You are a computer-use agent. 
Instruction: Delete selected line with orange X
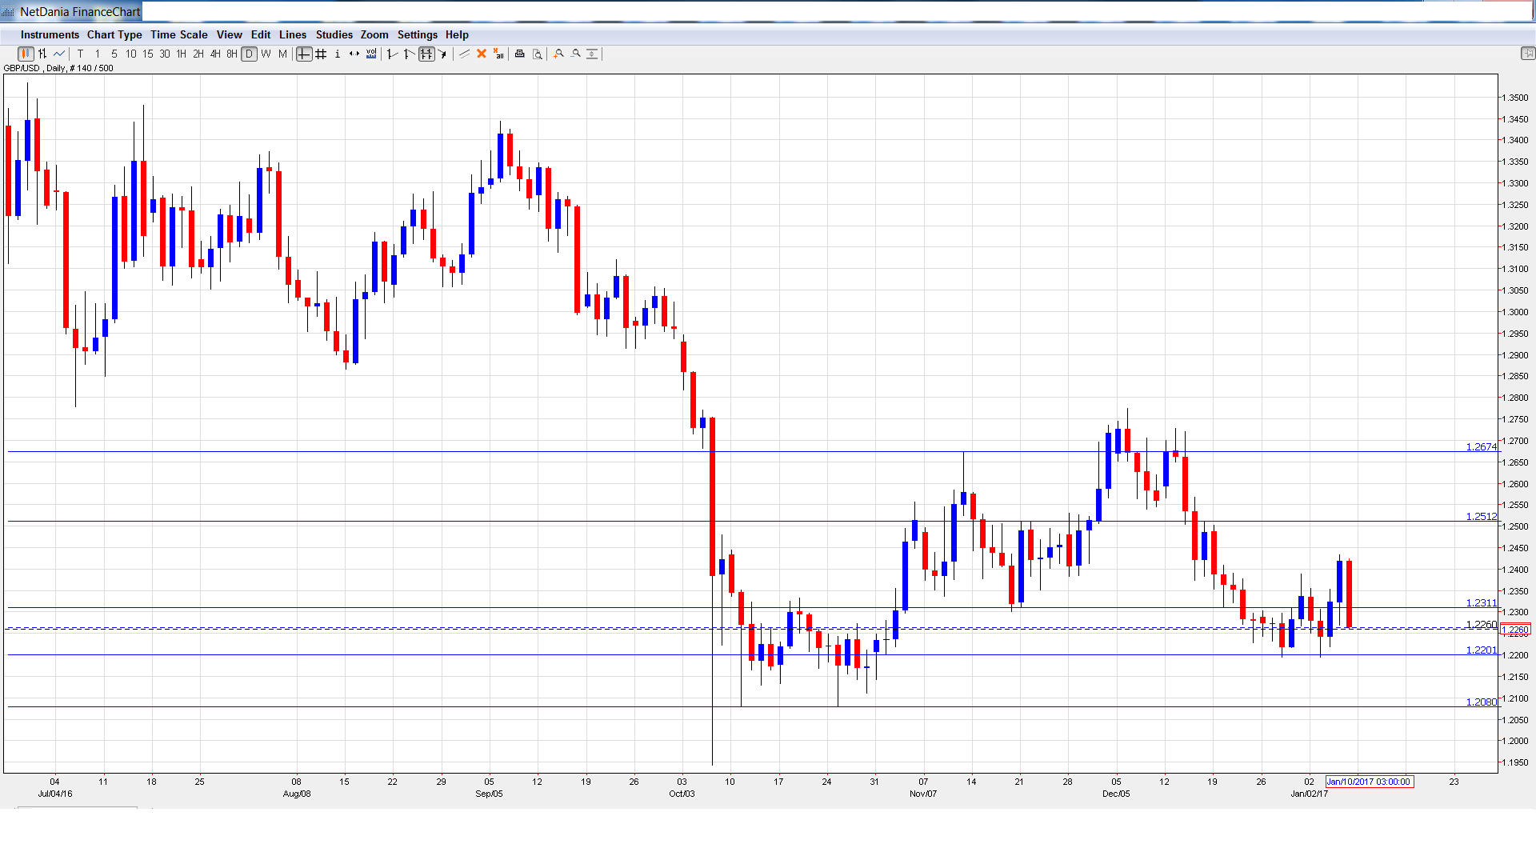pyautogui.click(x=482, y=54)
